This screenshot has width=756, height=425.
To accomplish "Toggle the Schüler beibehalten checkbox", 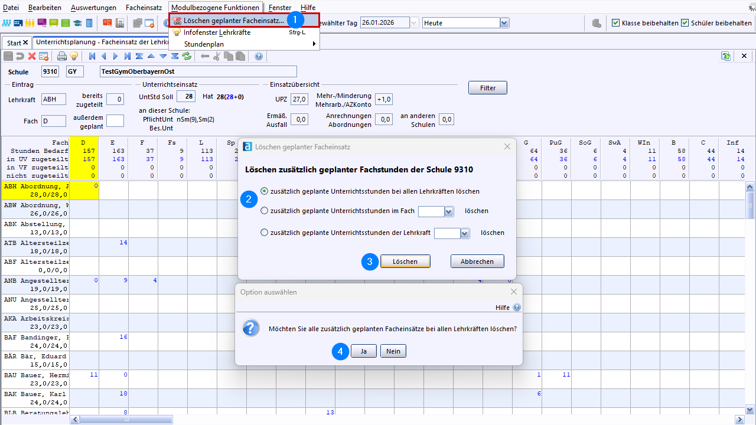I will 685,23.
